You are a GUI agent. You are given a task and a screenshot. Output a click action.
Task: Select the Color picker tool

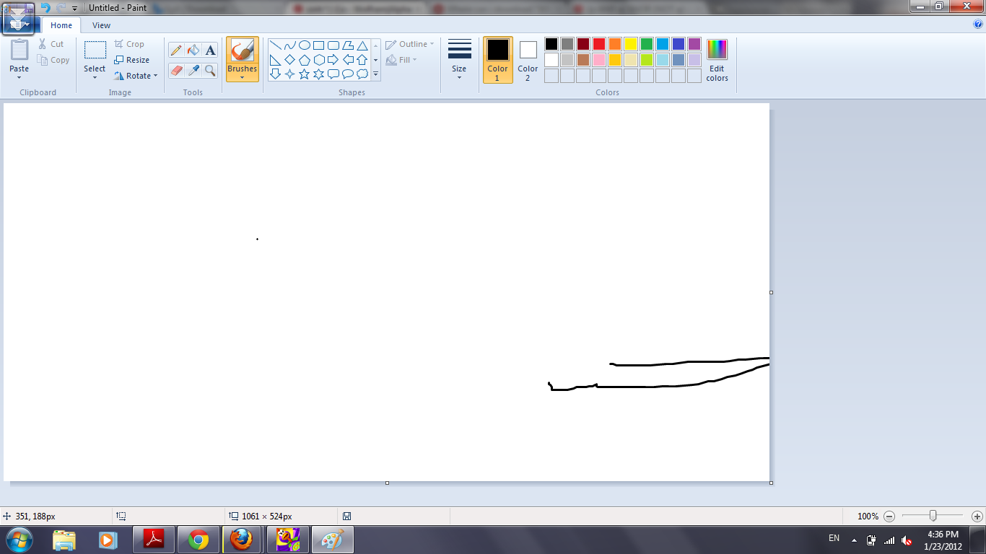192,71
